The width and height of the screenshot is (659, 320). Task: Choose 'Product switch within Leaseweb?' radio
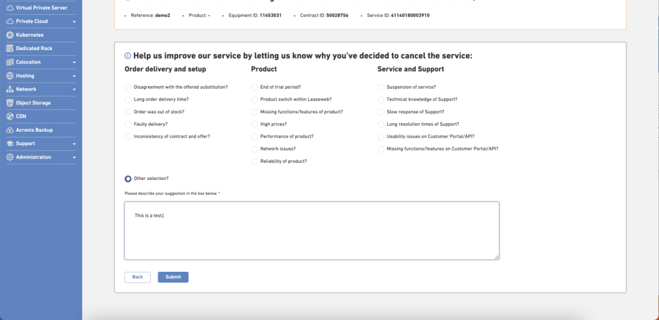(x=254, y=100)
